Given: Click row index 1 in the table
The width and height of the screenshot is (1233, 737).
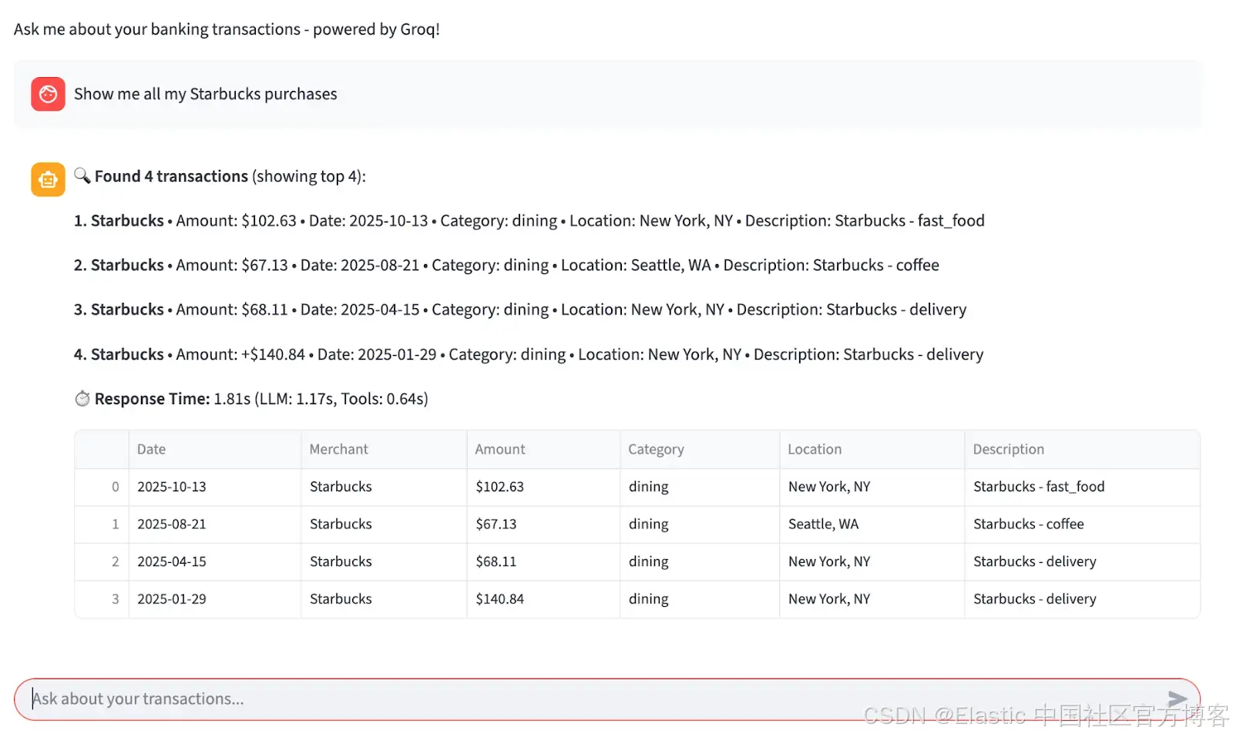Looking at the screenshot, I should 102,524.
